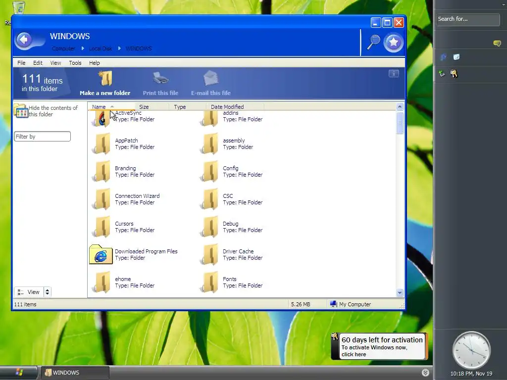Open the File menu

tap(21, 63)
